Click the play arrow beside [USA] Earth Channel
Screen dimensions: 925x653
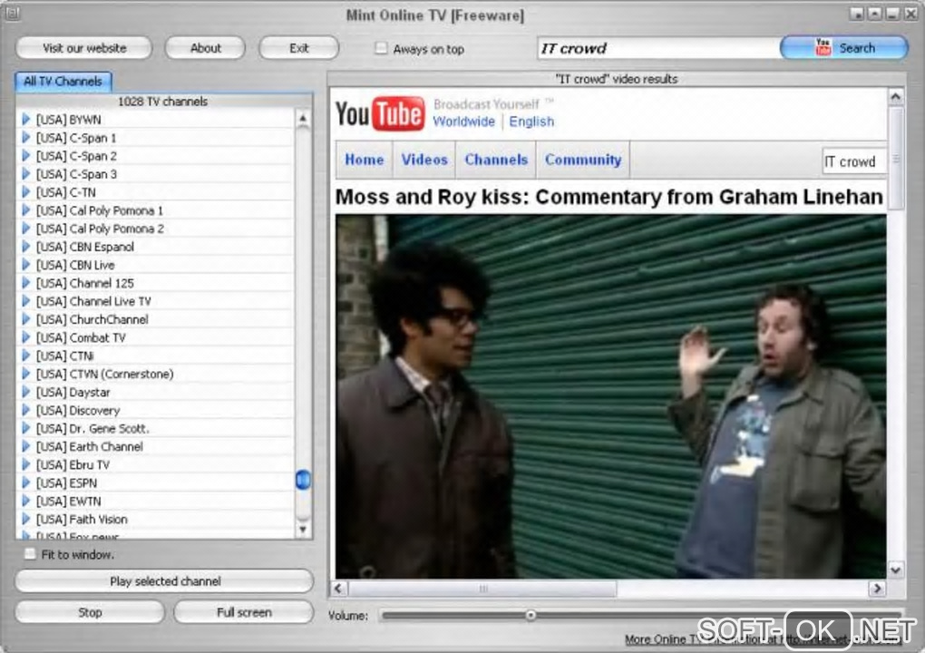(25, 446)
